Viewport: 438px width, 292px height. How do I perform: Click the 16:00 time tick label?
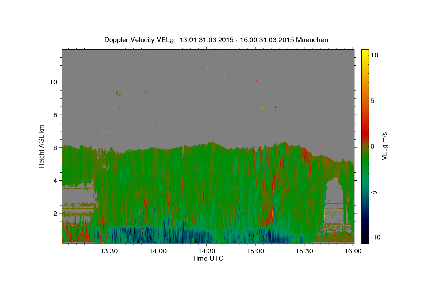353,251
